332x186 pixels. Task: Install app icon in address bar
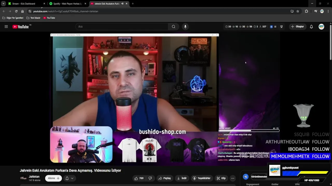[292, 11]
